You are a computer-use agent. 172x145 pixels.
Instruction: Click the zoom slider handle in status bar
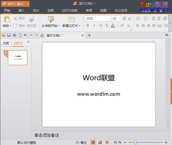(135, 142)
